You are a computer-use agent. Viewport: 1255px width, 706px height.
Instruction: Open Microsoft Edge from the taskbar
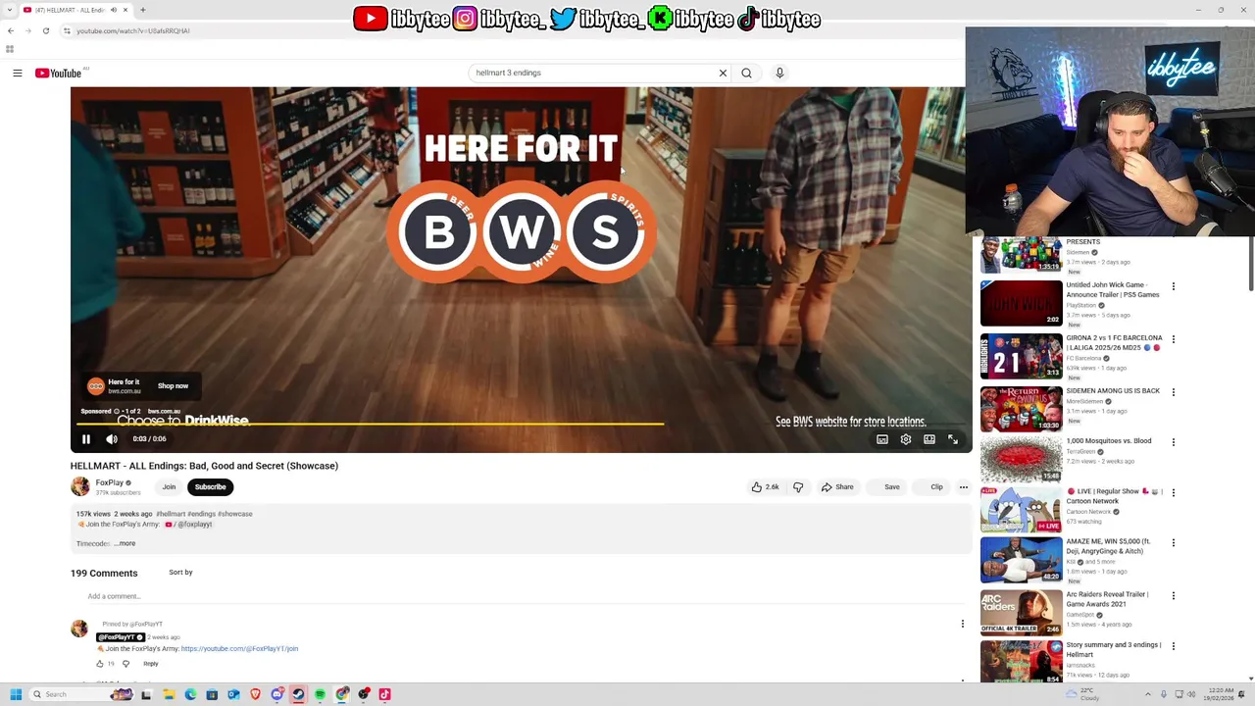tap(190, 694)
